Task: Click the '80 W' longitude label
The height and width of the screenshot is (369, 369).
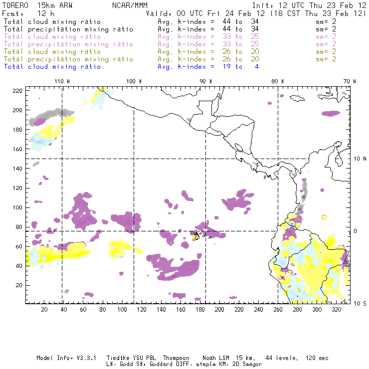Action: pos(277,81)
